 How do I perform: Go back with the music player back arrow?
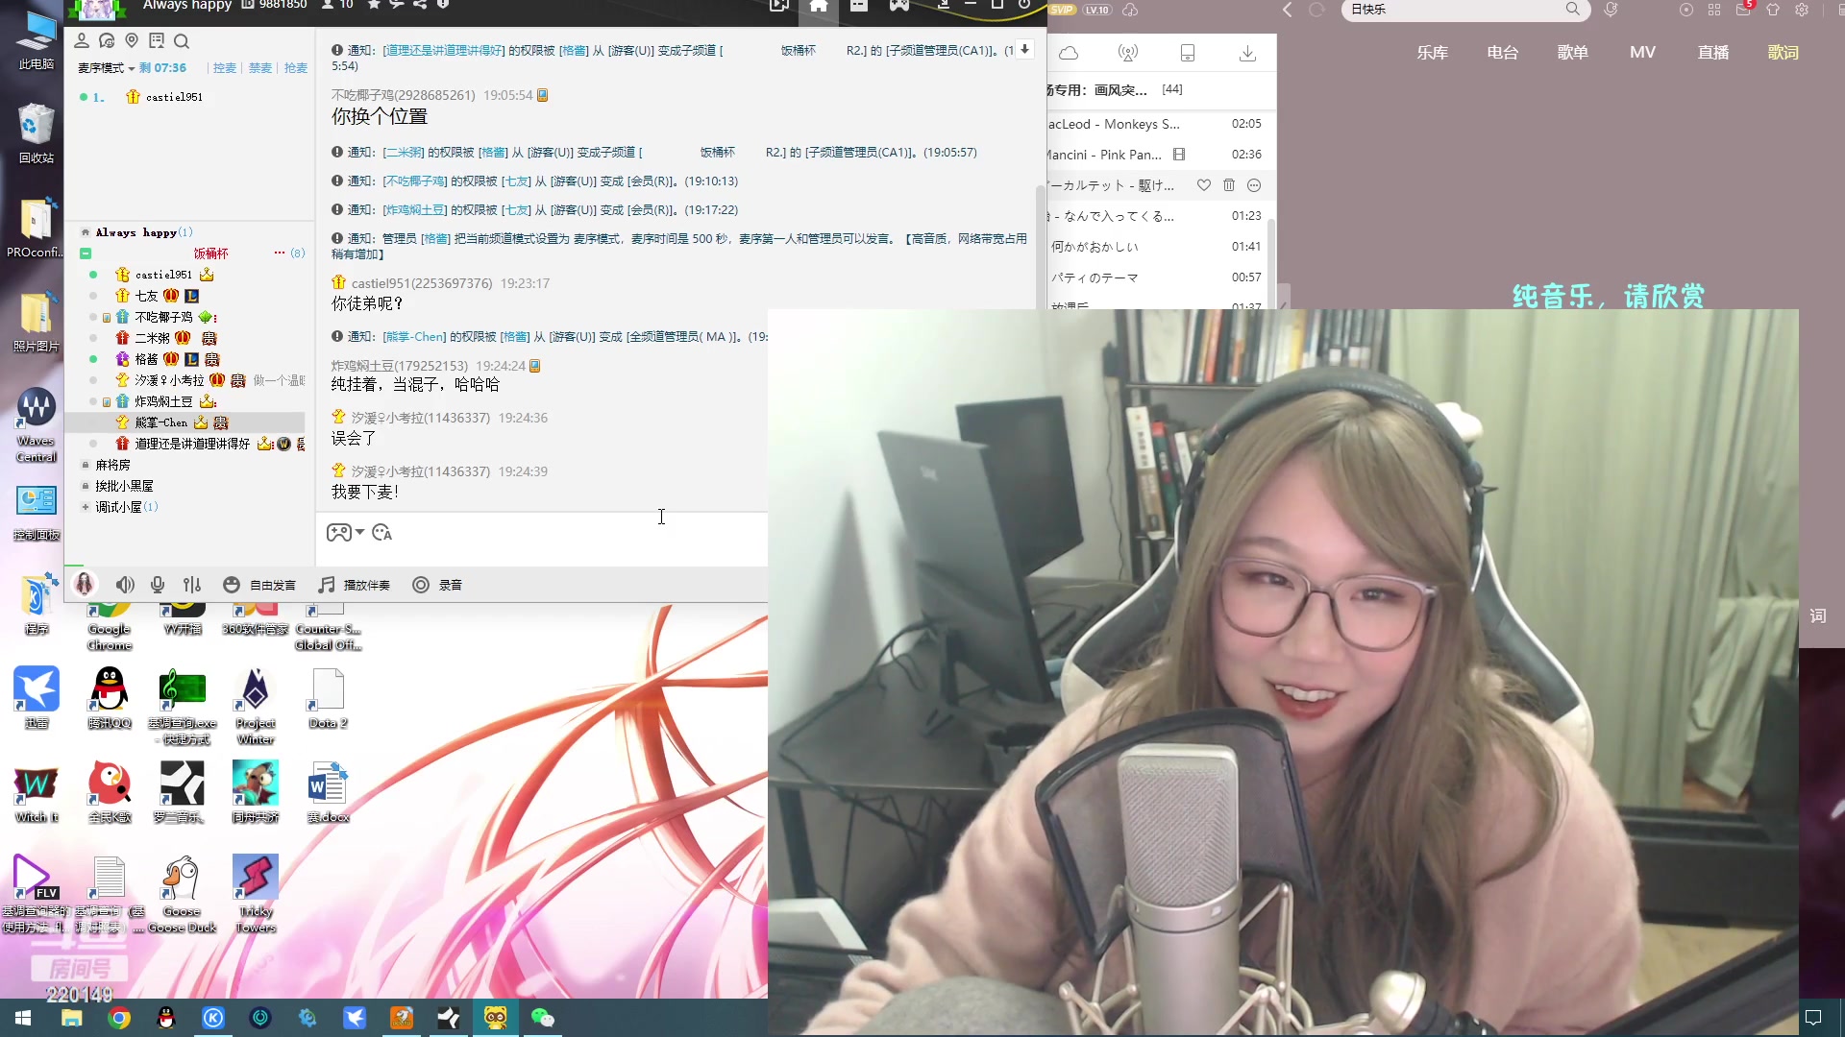pyautogui.click(x=1288, y=10)
